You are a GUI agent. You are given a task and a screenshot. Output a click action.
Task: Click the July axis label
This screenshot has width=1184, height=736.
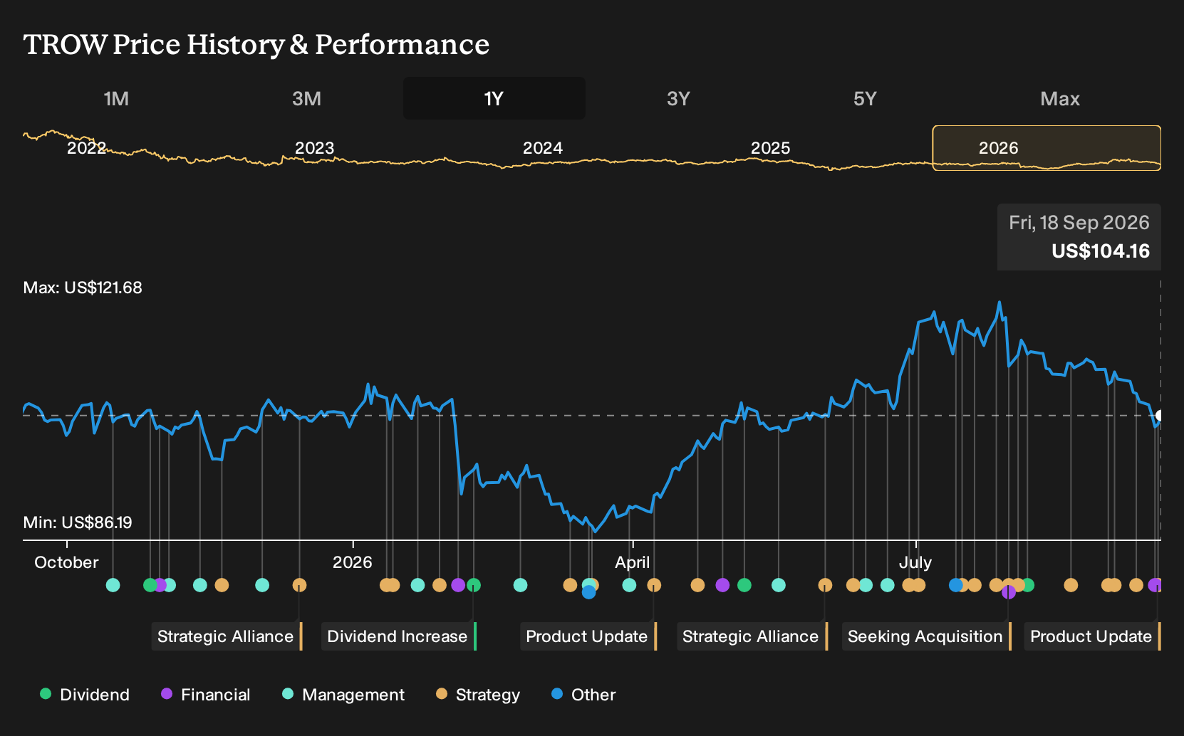(x=915, y=562)
